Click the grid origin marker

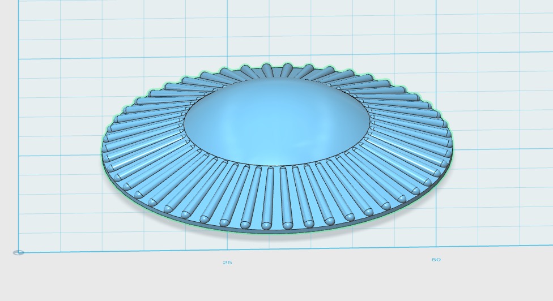(18, 252)
